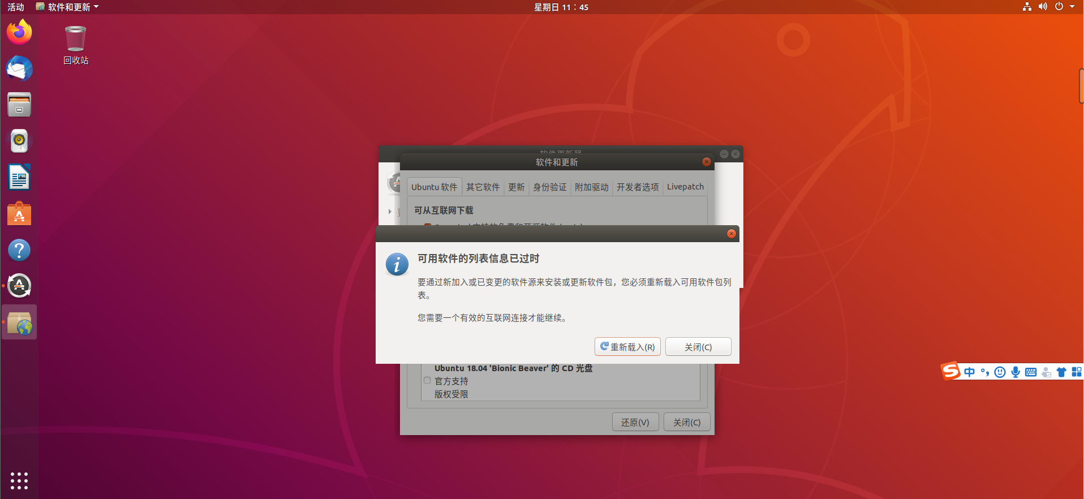Image resolution: width=1084 pixels, height=499 pixels.
Task: Click 活动 Activities in top bar
Action: point(16,7)
